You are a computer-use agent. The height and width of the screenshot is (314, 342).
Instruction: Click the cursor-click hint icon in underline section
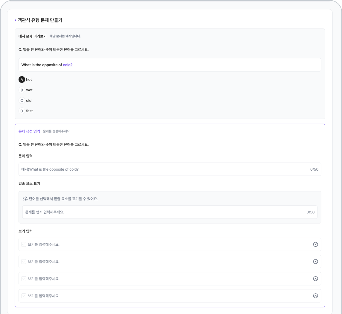[x=25, y=199]
